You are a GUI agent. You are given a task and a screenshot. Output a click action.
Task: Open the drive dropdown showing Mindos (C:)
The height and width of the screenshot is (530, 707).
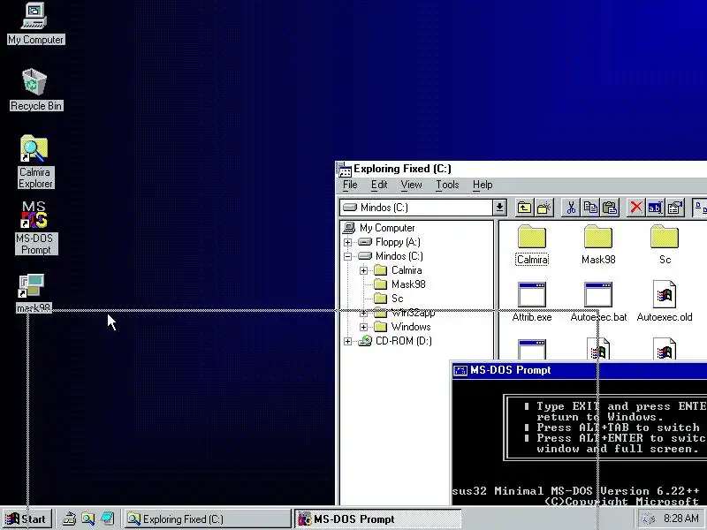click(499, 208)
